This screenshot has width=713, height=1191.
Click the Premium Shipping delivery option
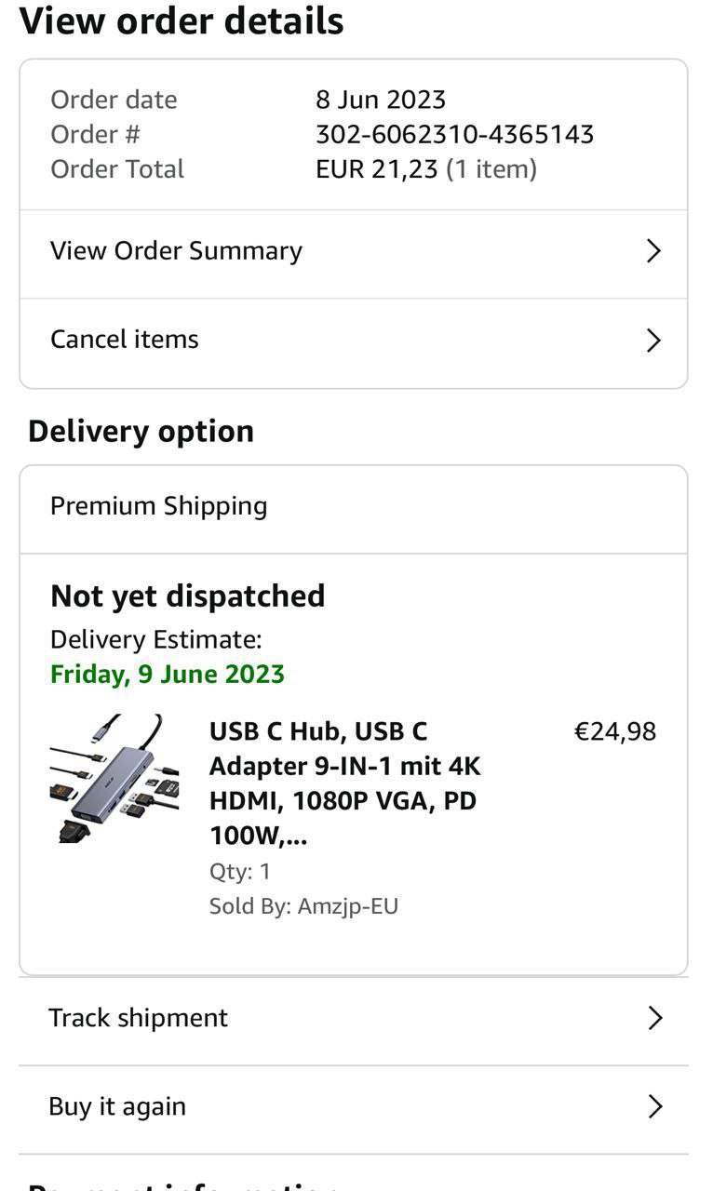coord(158,506)
